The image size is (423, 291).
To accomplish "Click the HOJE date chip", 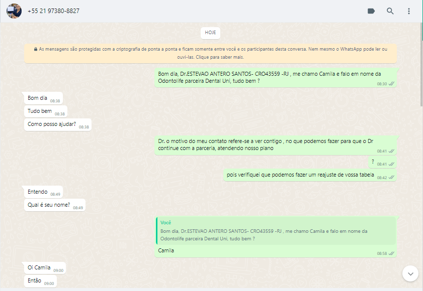I will 210,33.
